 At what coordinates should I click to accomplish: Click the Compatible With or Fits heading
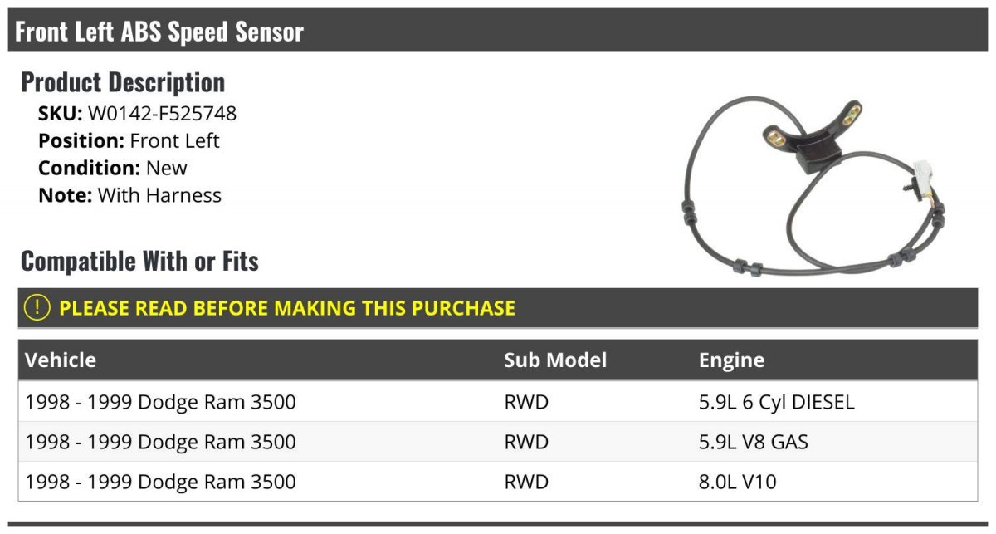pos(139,261)
